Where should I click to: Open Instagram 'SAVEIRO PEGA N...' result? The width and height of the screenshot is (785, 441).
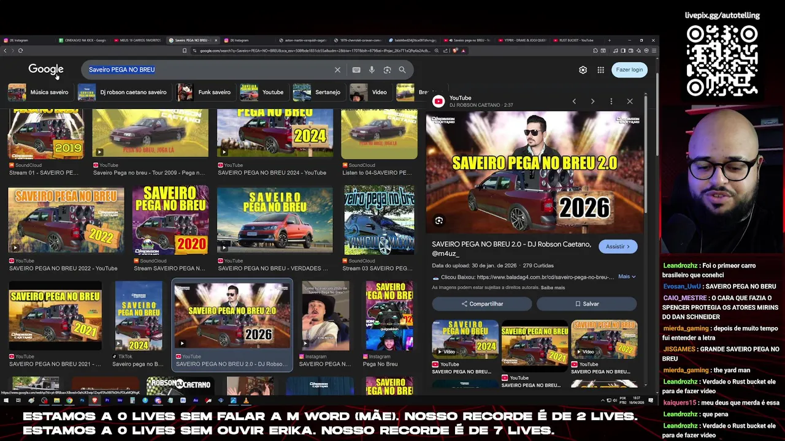tap(326, 316)
